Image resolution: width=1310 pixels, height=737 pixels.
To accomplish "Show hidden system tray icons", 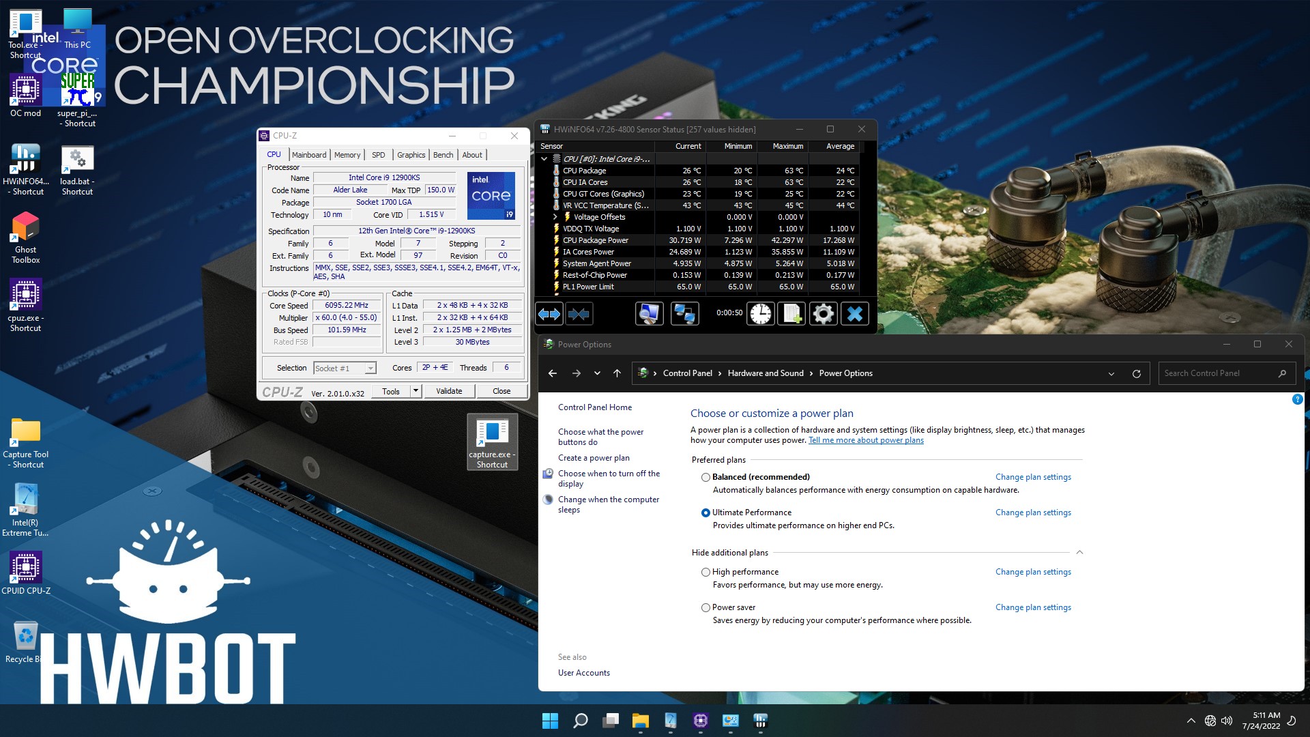I will 1191,721.
